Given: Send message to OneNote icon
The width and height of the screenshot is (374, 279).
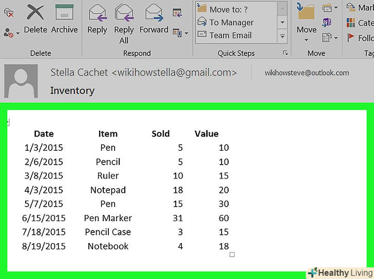Looking at the screenshot, I should point(327,23).
